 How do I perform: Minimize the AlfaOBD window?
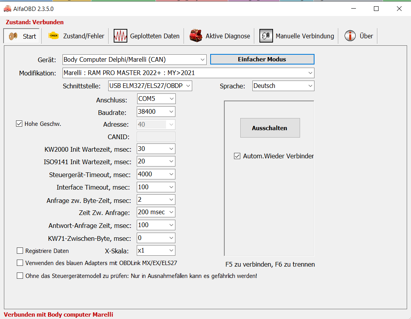[354, 9]
